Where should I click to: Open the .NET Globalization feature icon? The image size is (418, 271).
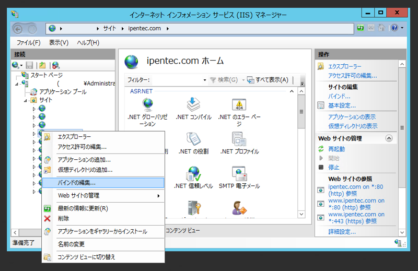pos(148,104)
